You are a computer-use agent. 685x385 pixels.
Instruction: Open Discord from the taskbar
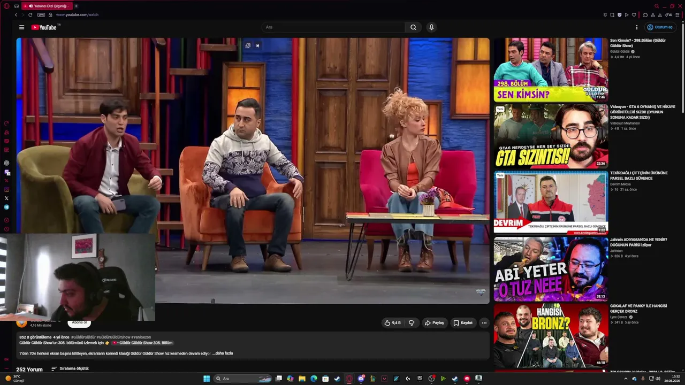click(x=361, y=379)
